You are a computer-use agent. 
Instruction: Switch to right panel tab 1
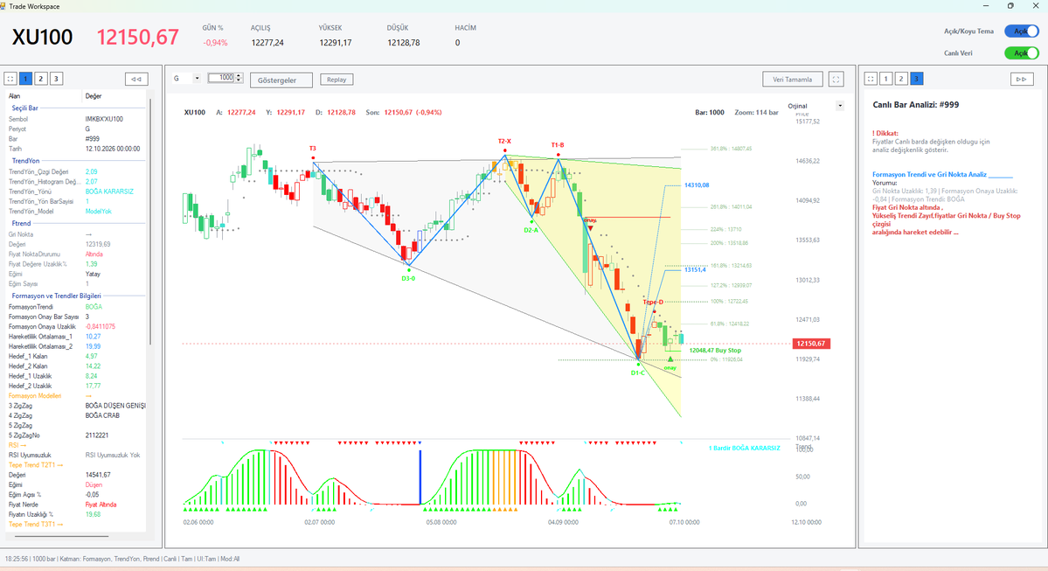click(x=886, y=79)
